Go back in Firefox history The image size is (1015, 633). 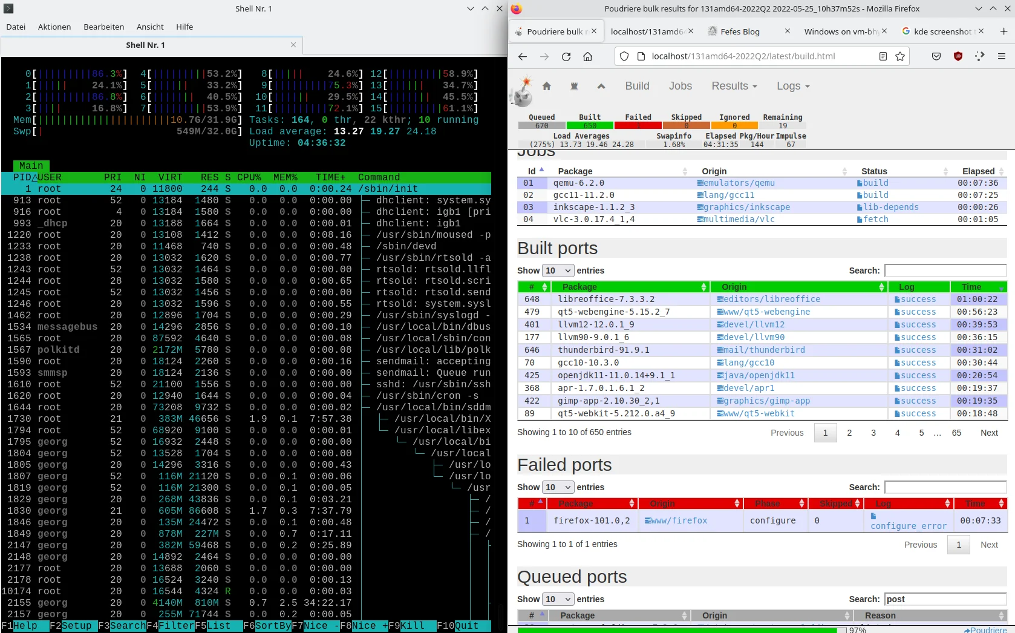pos(523,56)
